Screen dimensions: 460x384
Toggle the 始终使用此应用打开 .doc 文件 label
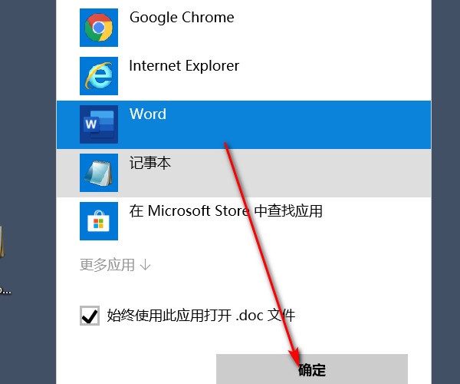pos(201,316)
